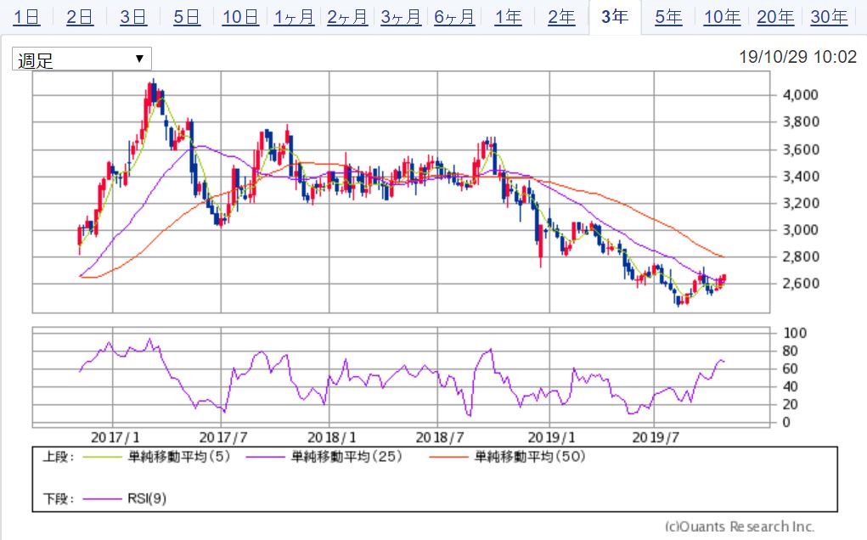Switch to the 2ヶ月 chart range

click(347, 17)
